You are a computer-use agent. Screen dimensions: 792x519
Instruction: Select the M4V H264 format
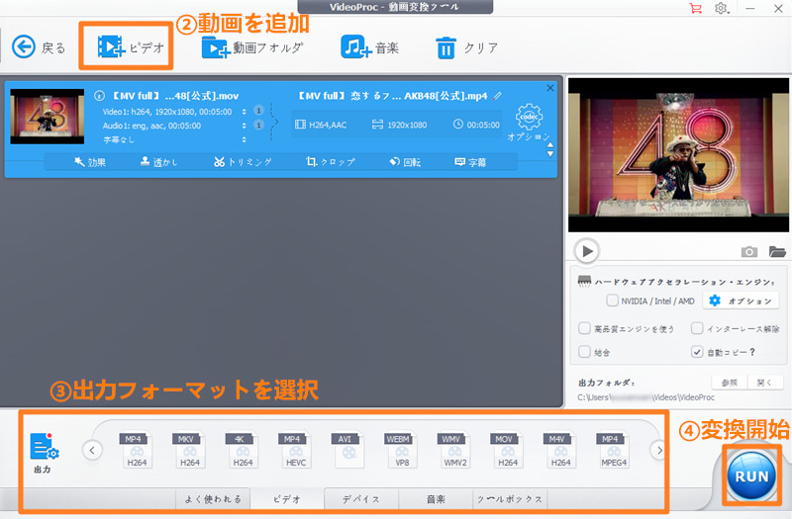point(560,450)
